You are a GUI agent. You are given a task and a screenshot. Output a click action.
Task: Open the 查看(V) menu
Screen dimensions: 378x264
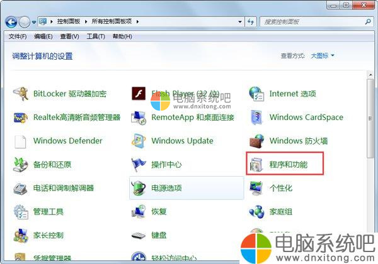69,36
